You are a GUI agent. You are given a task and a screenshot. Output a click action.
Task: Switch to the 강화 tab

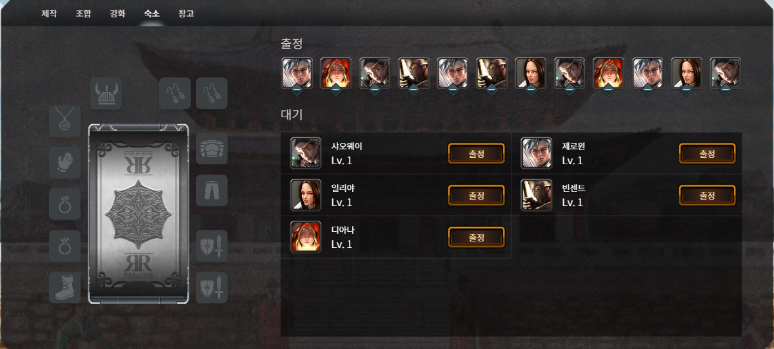(x=117, y=13)
